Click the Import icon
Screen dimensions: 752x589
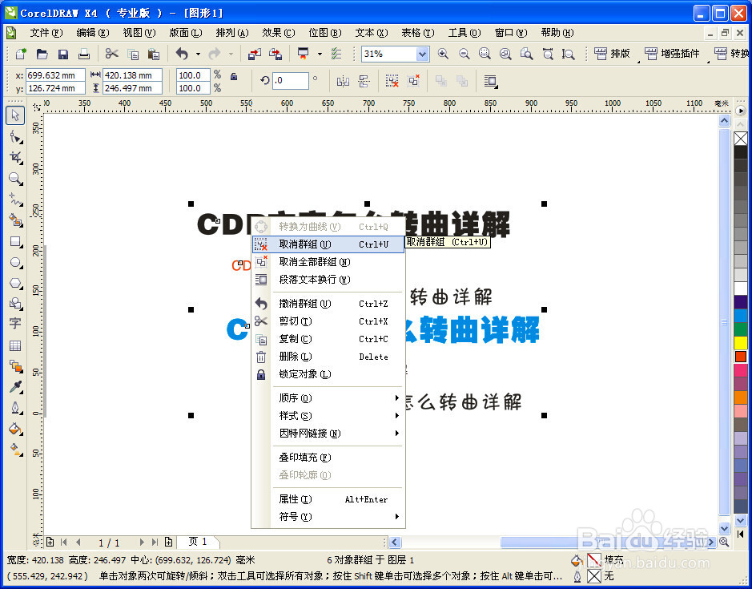(x=254, y=54)
